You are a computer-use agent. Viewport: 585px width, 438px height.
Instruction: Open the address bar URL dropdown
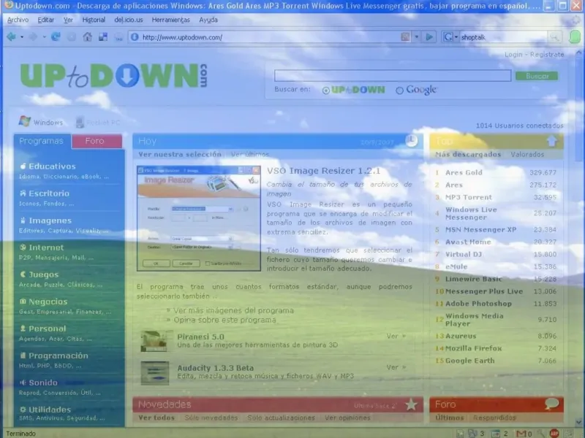point(417,37)
